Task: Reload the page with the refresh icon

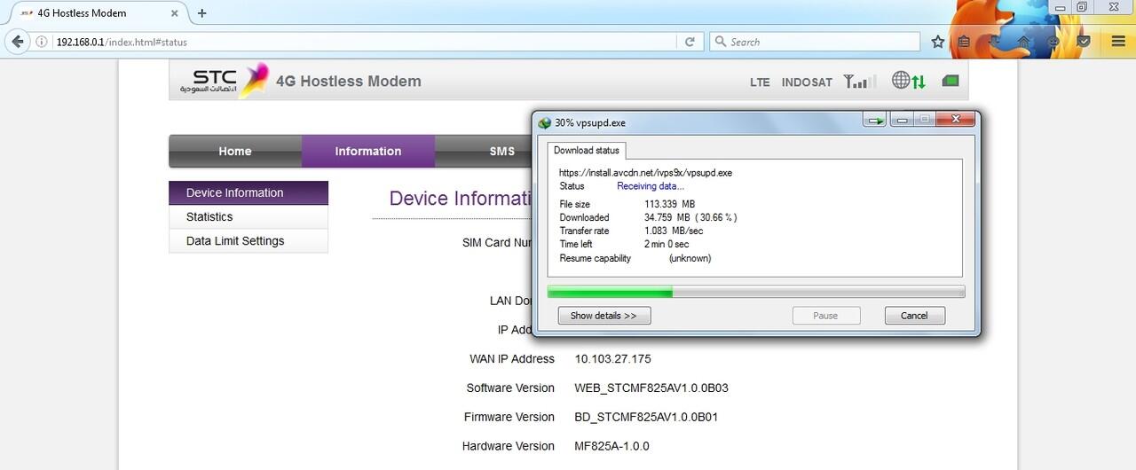Action: click(x=689, y=42)
